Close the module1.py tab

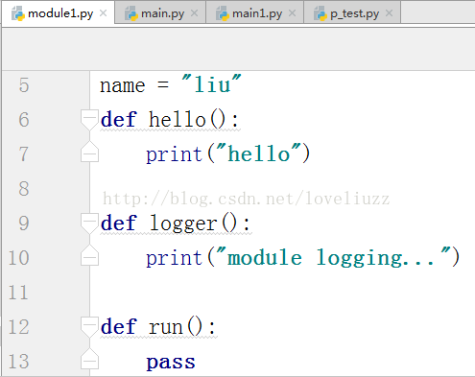(103, 13)
